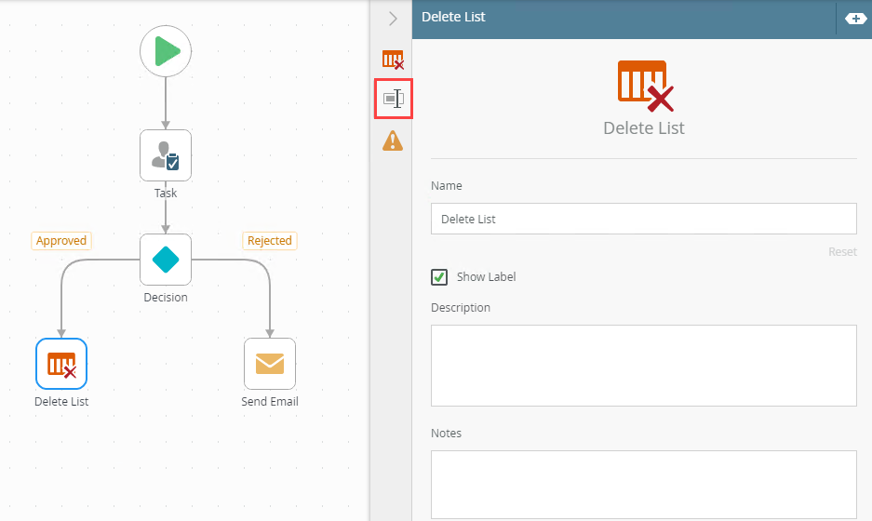Select the Send Email step icon

pos(270,364)
